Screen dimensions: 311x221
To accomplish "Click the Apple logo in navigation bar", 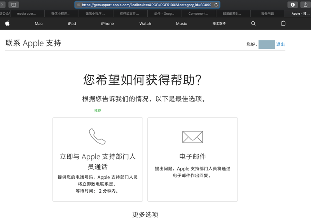I will click(x=7, y=23).
